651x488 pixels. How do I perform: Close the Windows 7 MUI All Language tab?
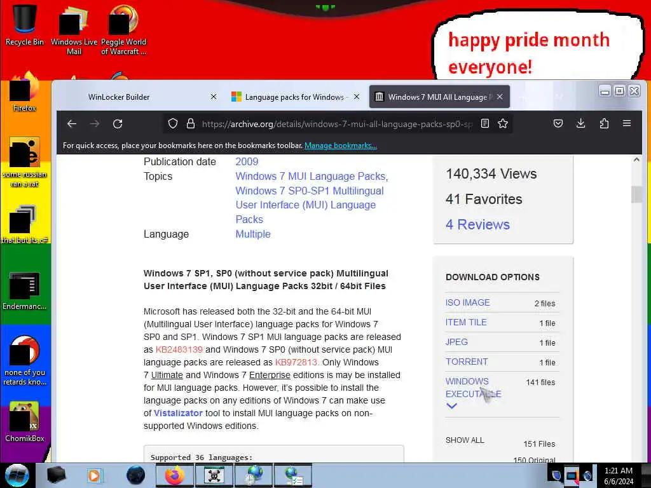pyautogui.click(x=500, y=97)
